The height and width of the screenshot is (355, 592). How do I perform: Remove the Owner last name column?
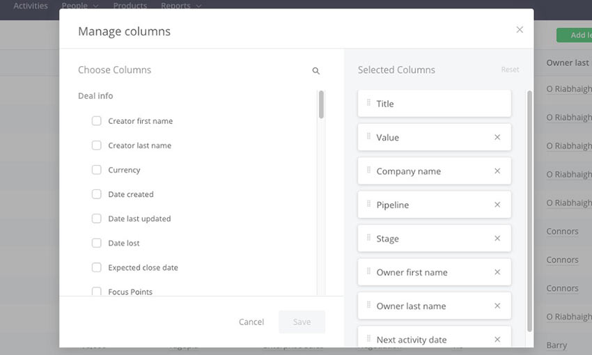497,306
